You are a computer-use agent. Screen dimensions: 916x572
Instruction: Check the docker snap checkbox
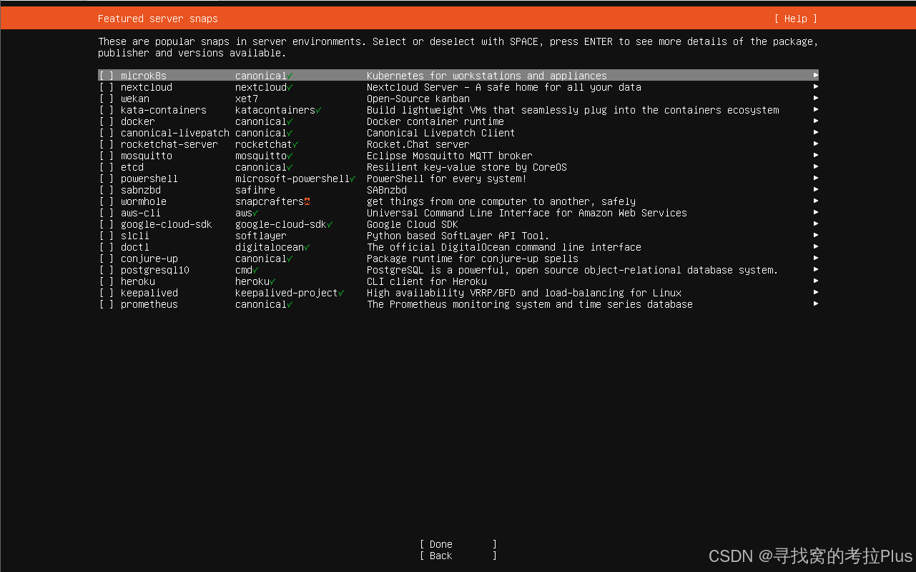[107, 121]
